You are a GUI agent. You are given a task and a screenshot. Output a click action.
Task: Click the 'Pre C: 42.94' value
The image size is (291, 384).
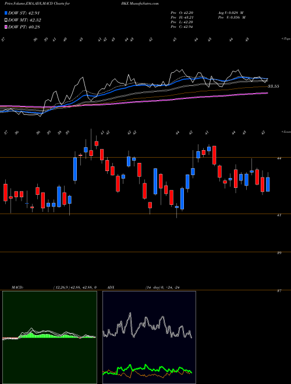pos(182,27)
